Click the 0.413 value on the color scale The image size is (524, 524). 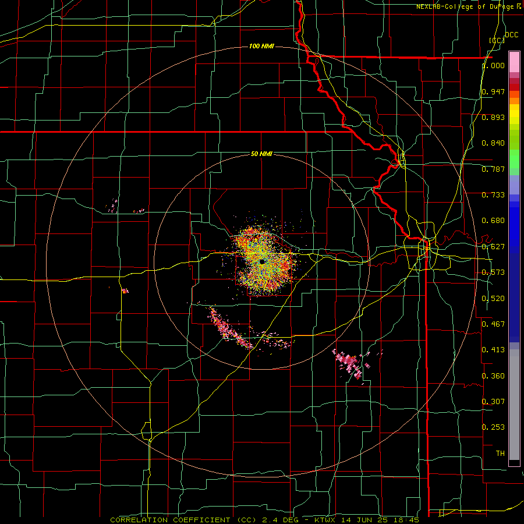click(493, 350)
